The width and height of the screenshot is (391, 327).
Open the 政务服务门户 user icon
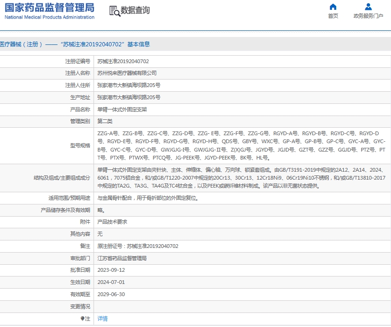(x=368, y=7)
